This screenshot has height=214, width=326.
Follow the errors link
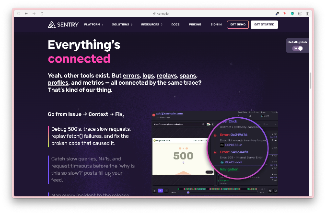[131, 76]
